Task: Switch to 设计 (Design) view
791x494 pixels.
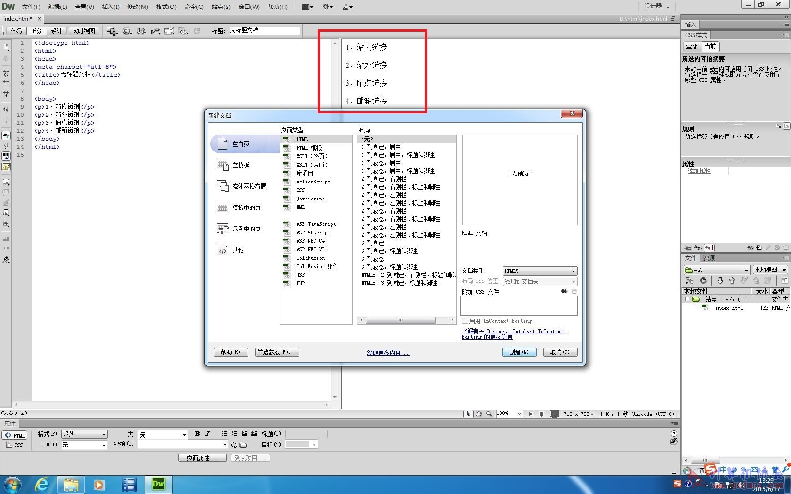Action: click(56, 31)
